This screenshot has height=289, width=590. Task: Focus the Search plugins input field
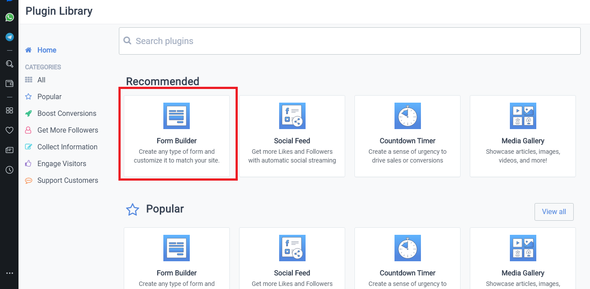coord(350,41)
